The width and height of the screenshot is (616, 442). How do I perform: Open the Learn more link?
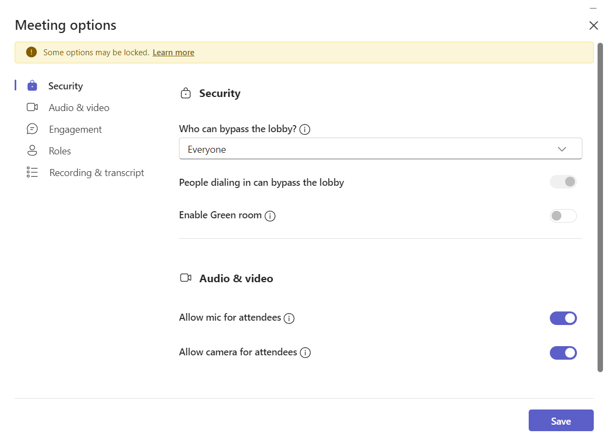pyautogui.click(x=173, y=52)
